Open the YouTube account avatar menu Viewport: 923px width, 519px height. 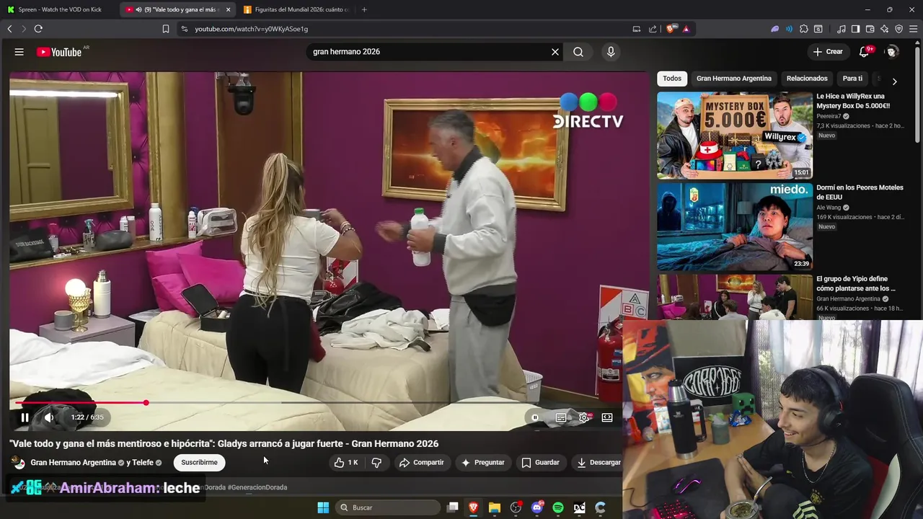pos(892,52)
